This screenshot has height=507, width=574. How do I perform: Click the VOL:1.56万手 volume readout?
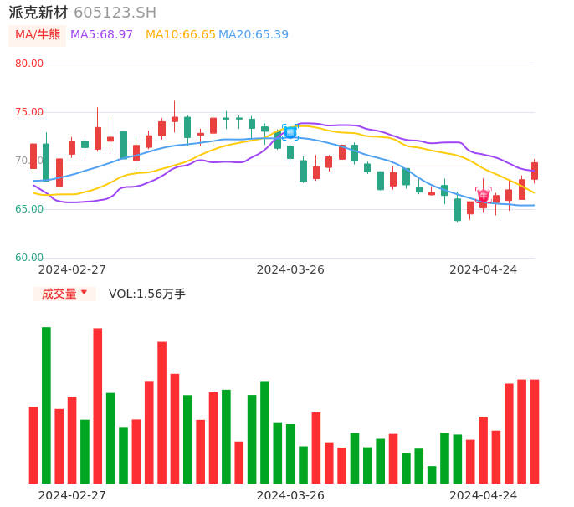146,294
